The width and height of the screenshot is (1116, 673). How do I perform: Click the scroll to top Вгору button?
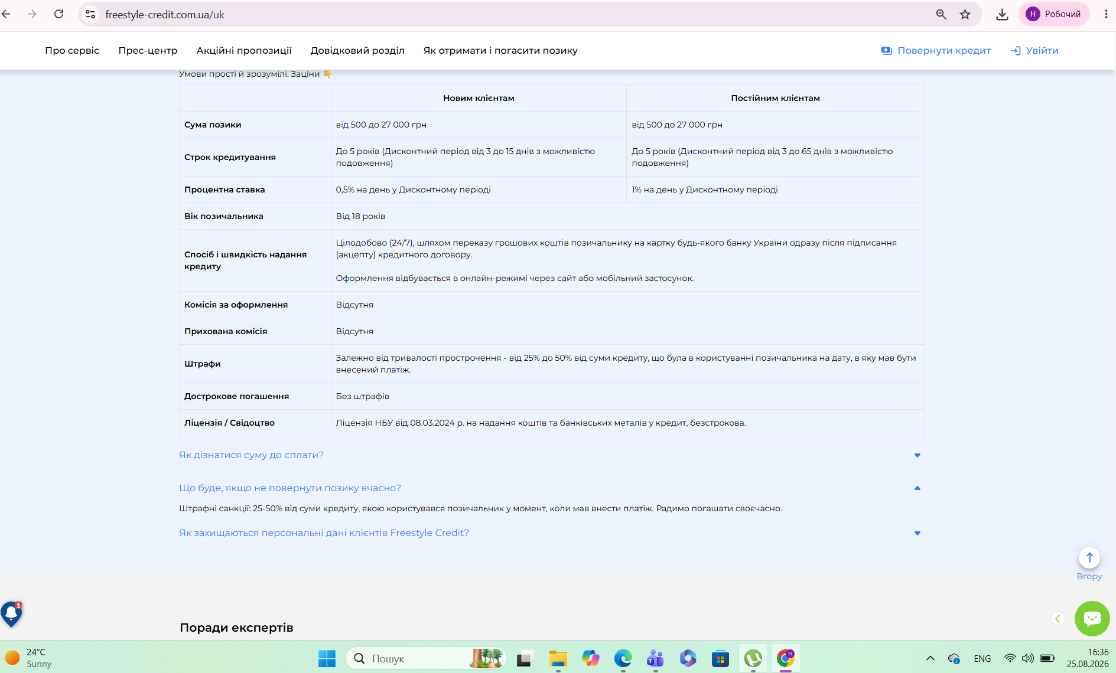pos(1089,558)
